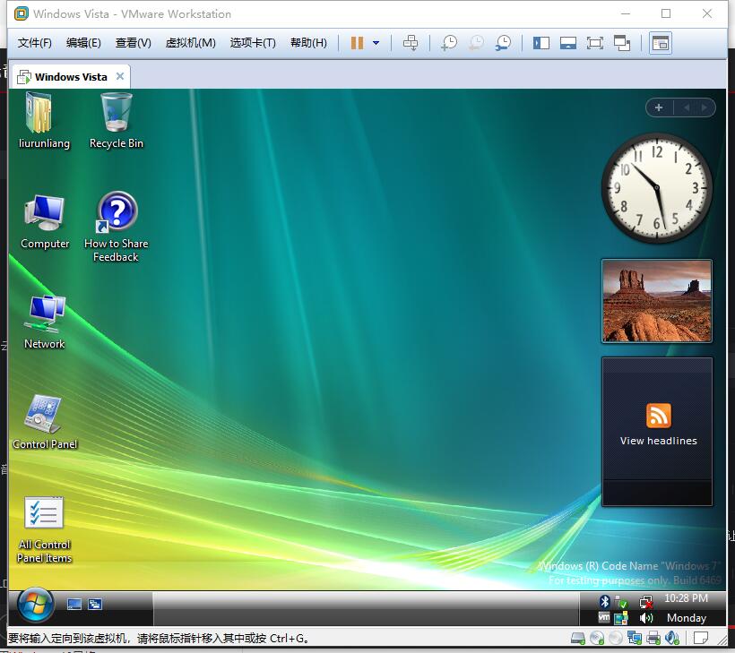The image size is (735, 653).
Task: Click the greyed-out second disc drive status icon
Action: [616, 638]
